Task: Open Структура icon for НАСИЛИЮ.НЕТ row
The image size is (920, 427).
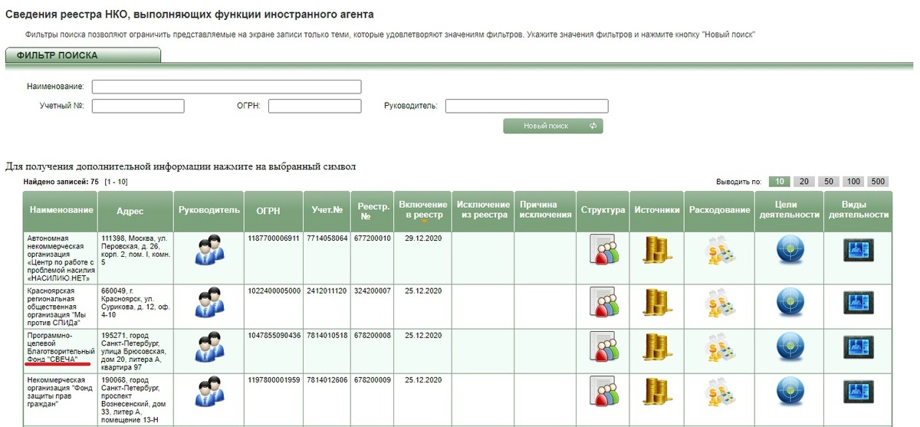Action: (603, 251)
